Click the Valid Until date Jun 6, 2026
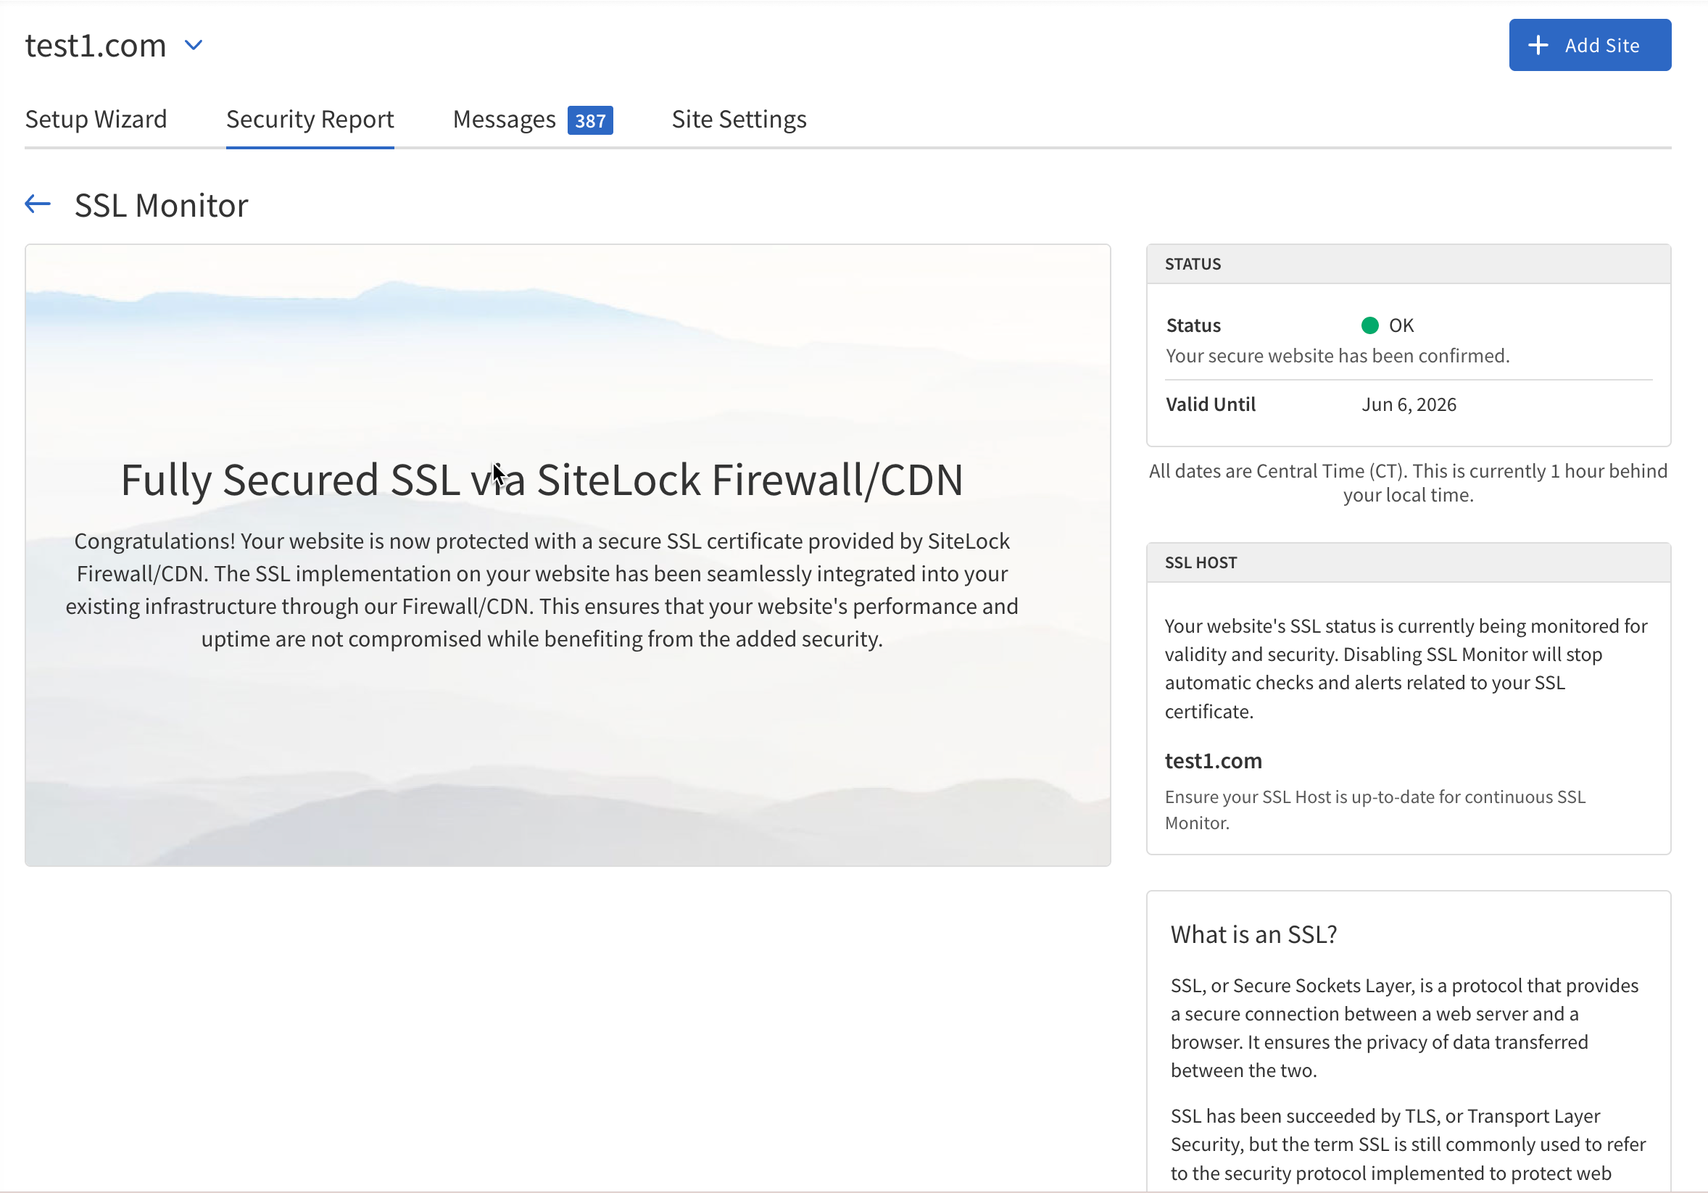Image resolution: width=1708 pixels, height=1193 pixels. 1408,404
